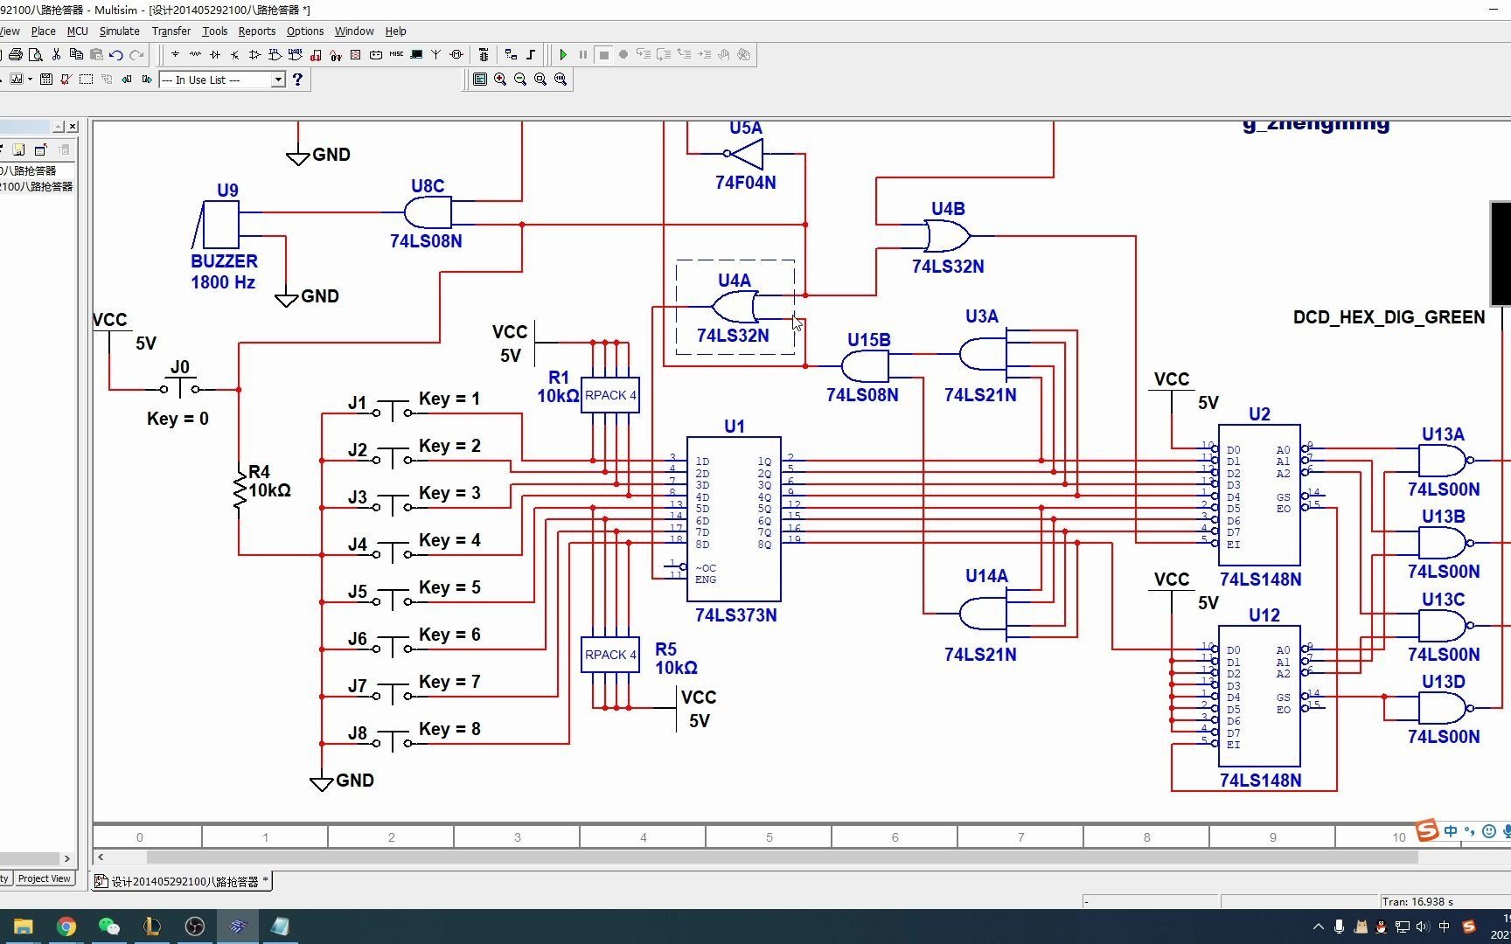Click the Print icon in the toolbar
Screen dimensions: 1511x944
tap(16, 54)
